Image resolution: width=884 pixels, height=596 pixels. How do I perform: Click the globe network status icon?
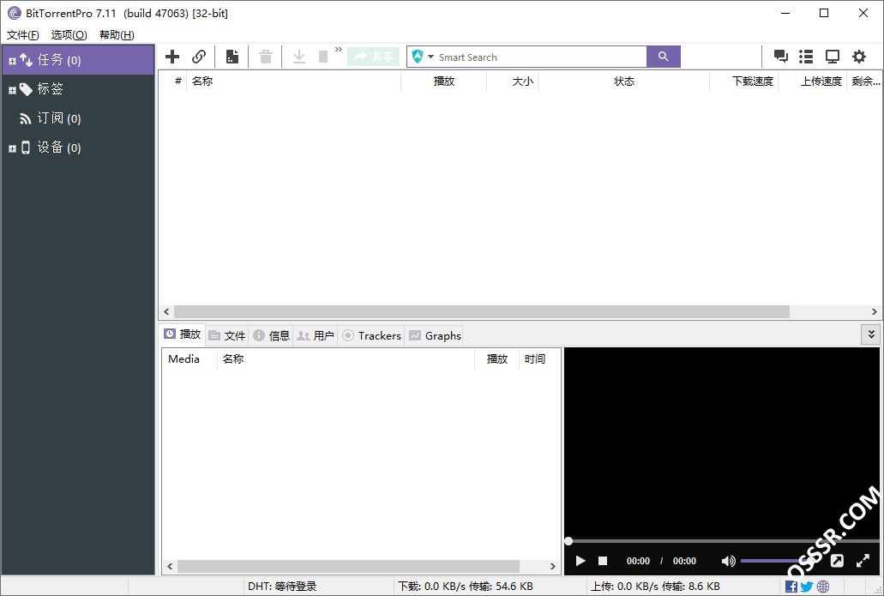coord(823,587)
